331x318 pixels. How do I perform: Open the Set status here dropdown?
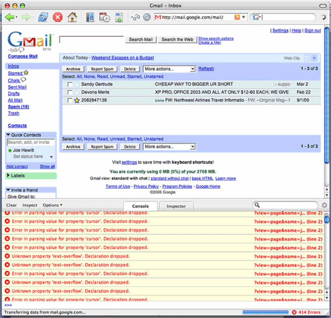coord(51,157)
